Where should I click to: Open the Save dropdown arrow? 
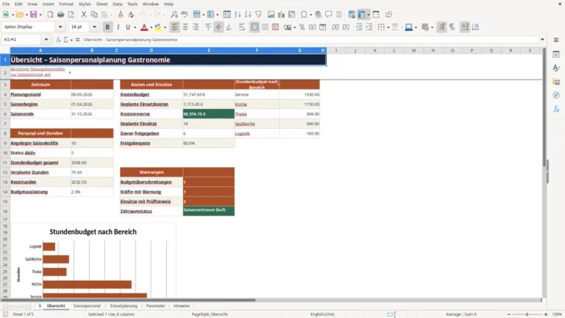(x=40, y=15)
